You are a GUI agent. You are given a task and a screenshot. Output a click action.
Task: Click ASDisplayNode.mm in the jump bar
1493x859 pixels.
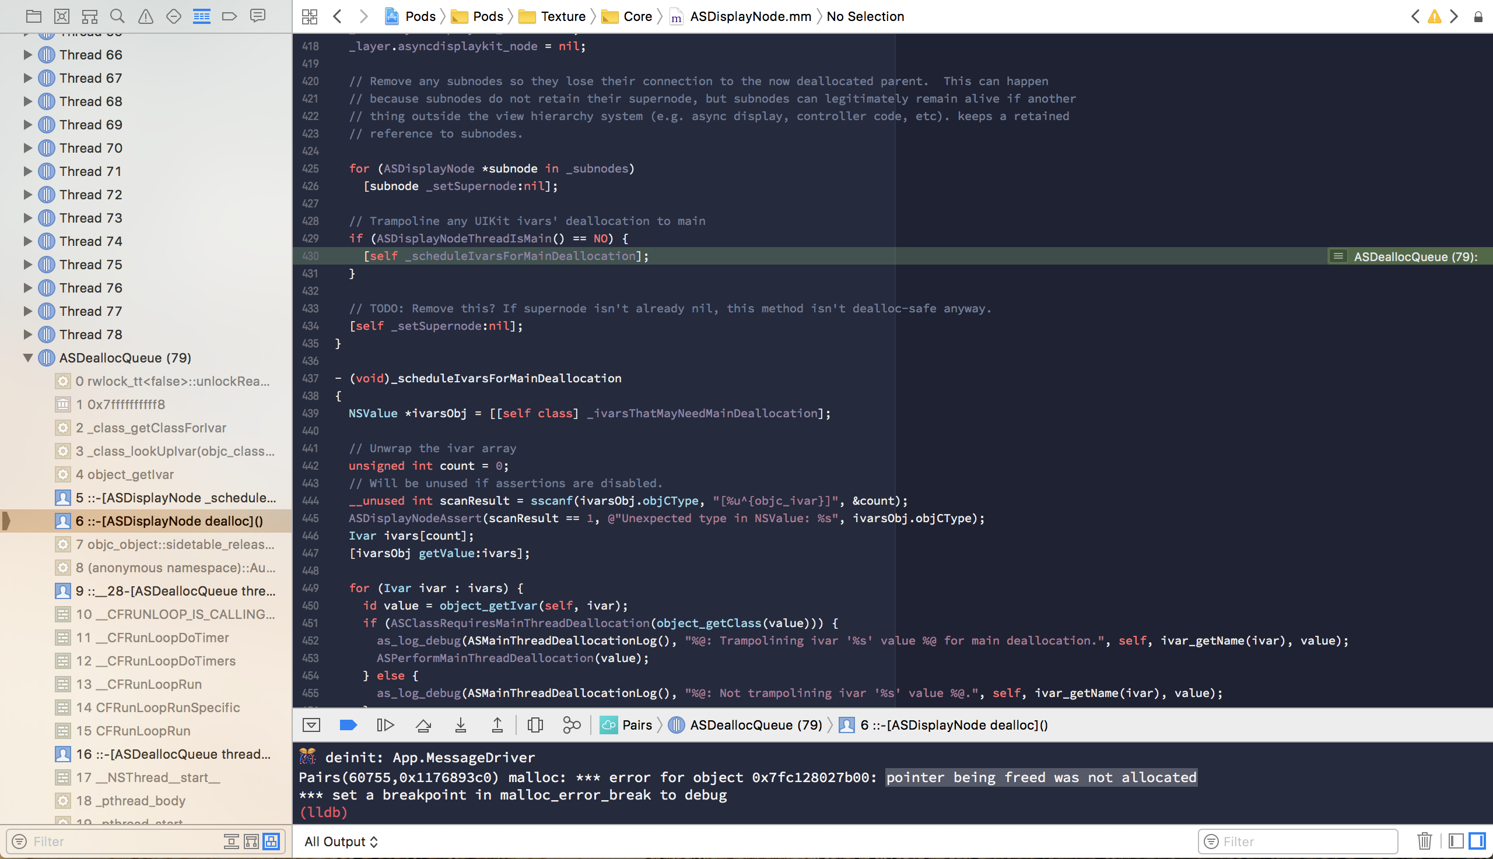tap(750, 16)
